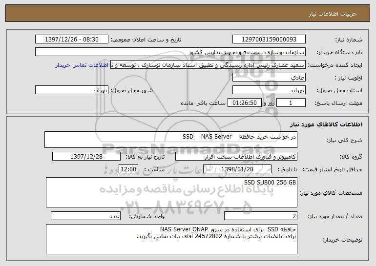Select the need number field 1297003159000093
Viewport: 376px width, 266px height.
[x=269, y=40]
